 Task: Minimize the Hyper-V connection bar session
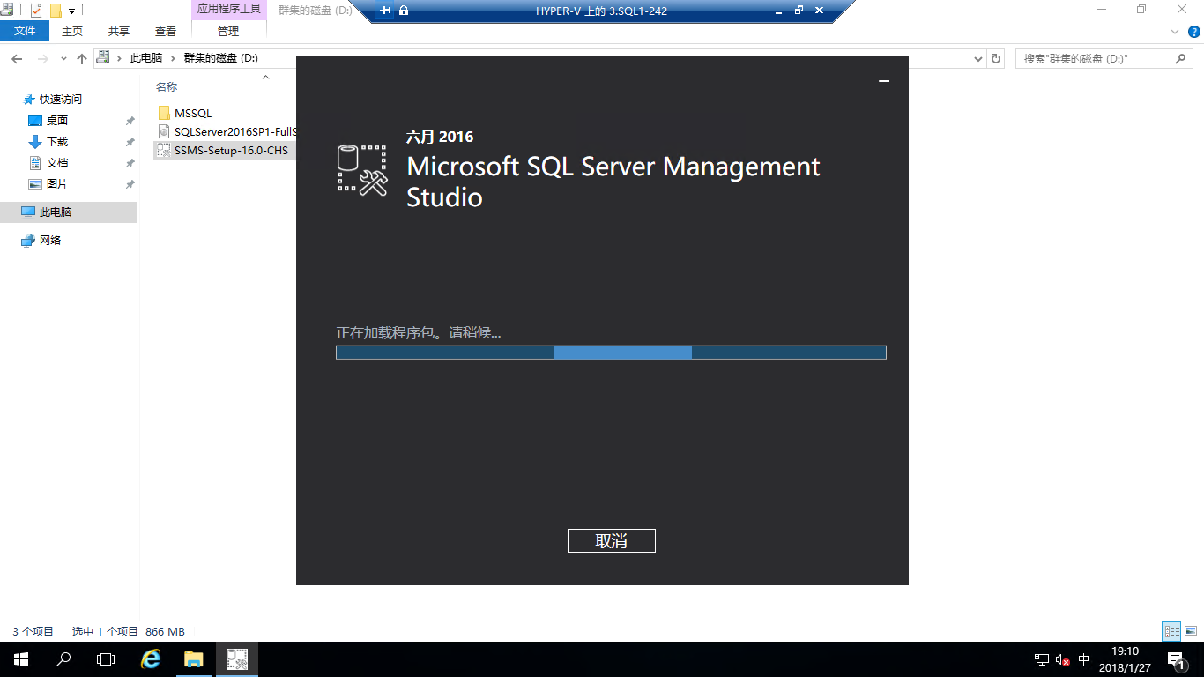(x=779, y=11)
